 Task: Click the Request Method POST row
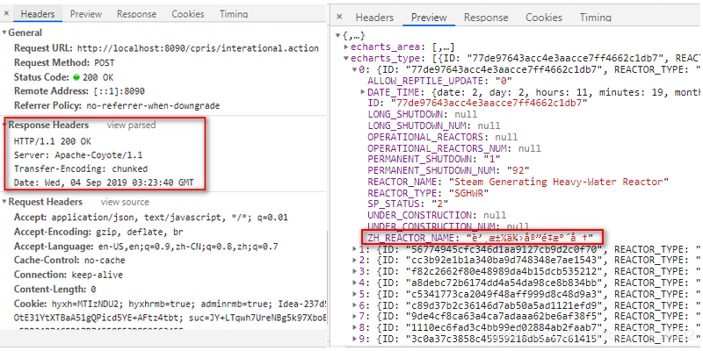tap(64, 62)
